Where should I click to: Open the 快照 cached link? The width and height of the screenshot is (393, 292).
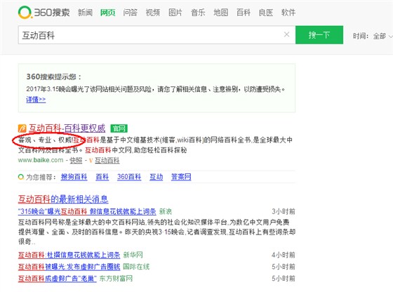click(x=76, y=161)
